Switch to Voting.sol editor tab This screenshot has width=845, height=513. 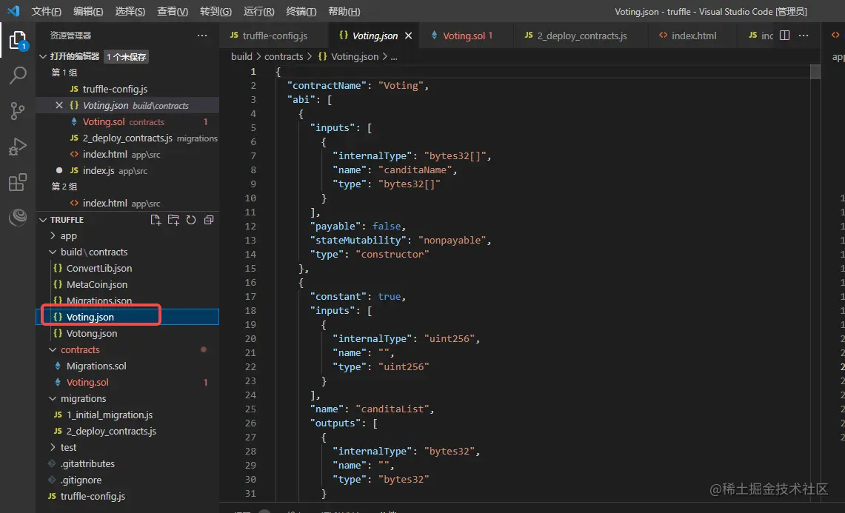pyautogui.click(x=466, y=36)
